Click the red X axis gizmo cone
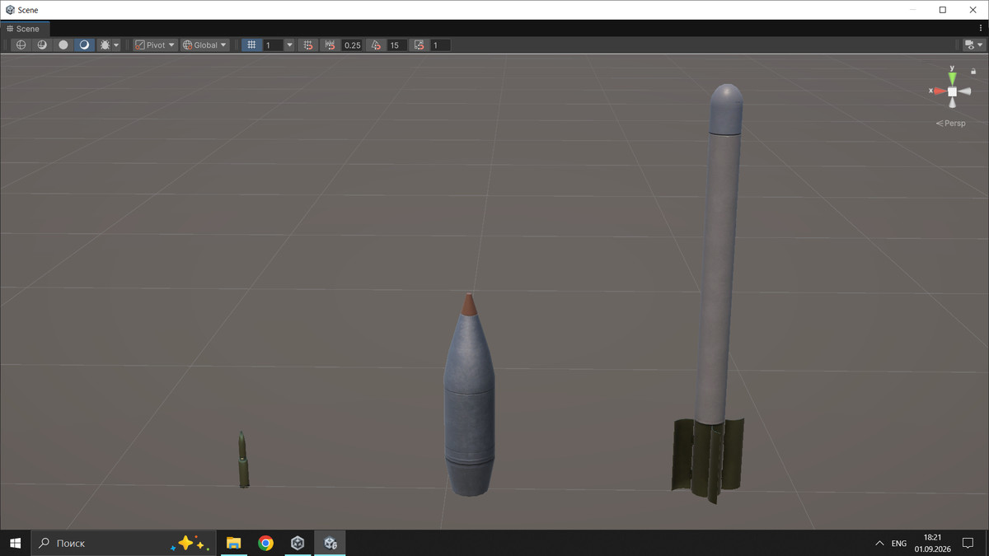 pyautogui.click(x=940, y=91)
